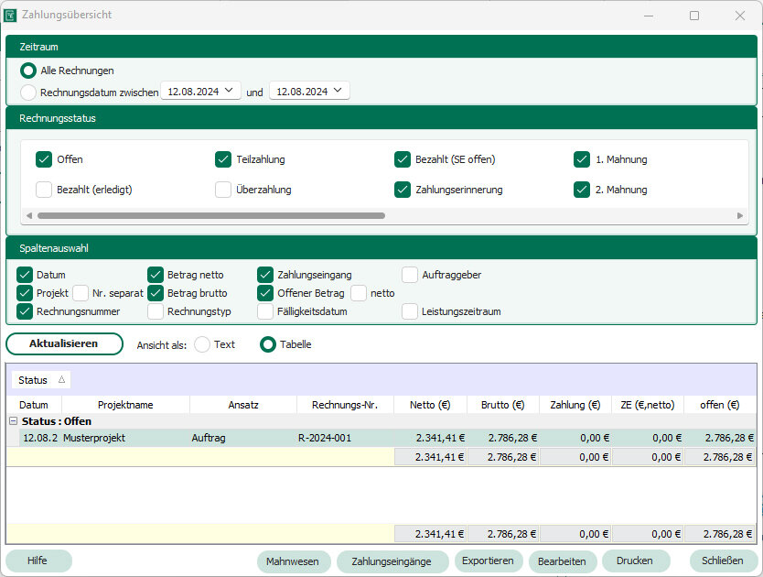Screen dimensions: 763x577
Task: Open the 'Mahnwesen' function
Action: [x=293, y=561]
